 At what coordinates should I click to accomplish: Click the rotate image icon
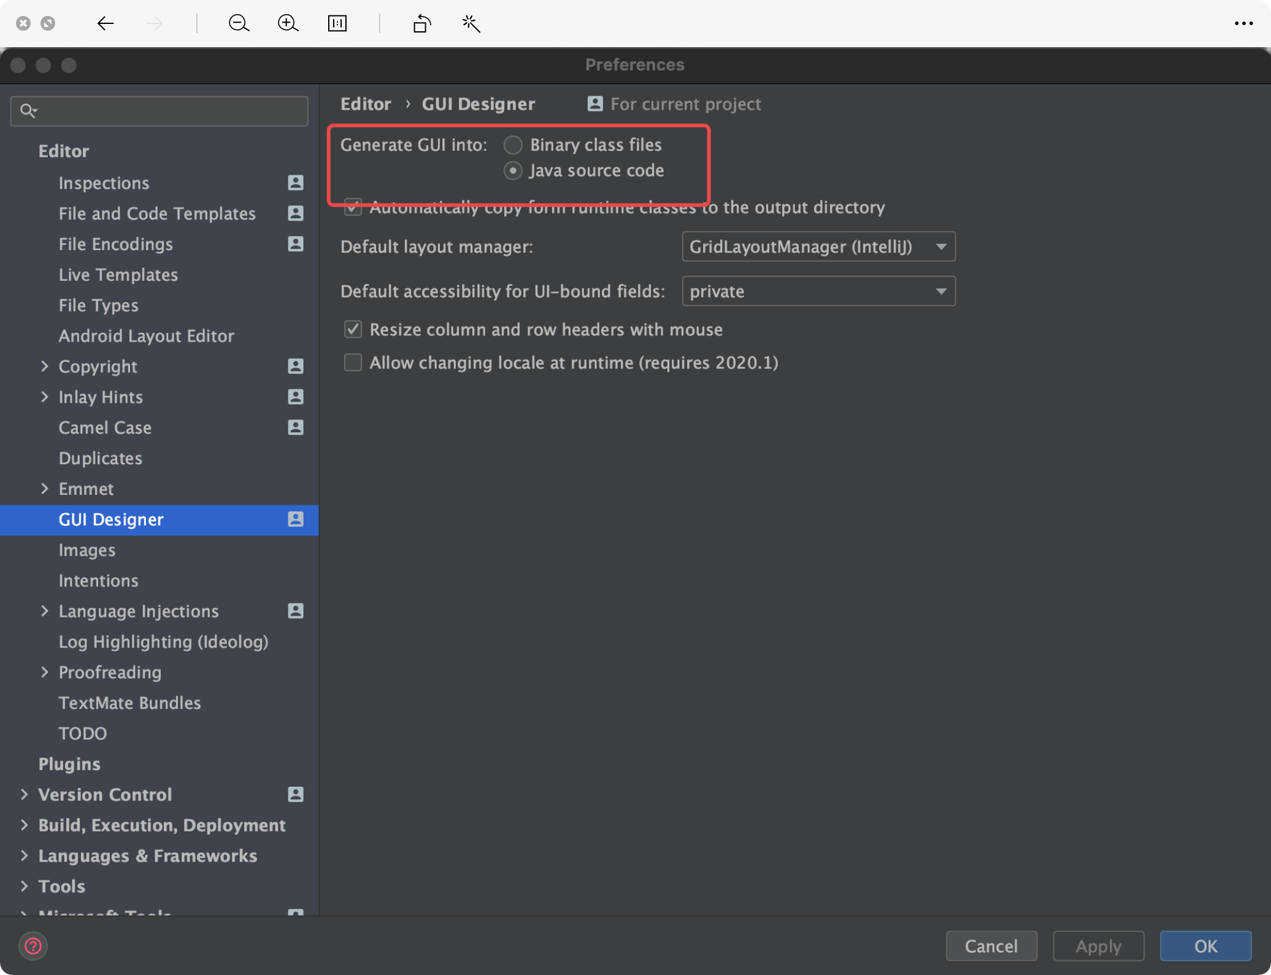tap(421, 23)
